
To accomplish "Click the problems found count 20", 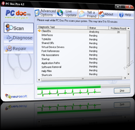I will click(x=118, y=32).
